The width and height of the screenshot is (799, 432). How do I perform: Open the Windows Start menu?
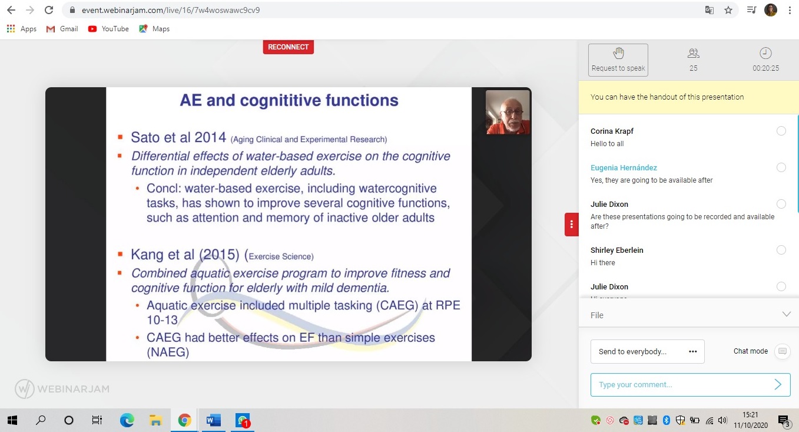(12, 420)
